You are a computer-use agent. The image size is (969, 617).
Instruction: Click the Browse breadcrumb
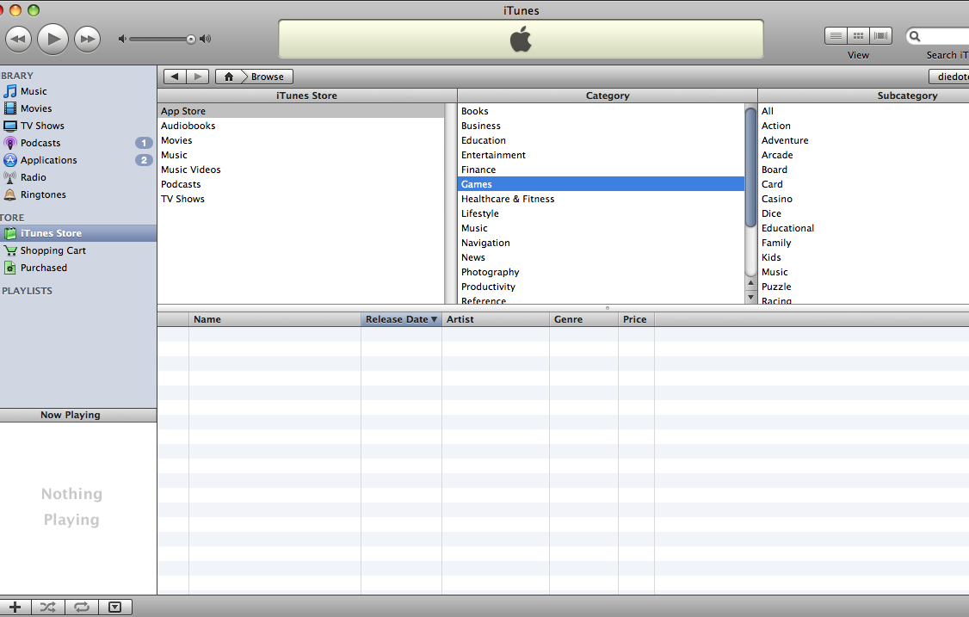point(267,77)
